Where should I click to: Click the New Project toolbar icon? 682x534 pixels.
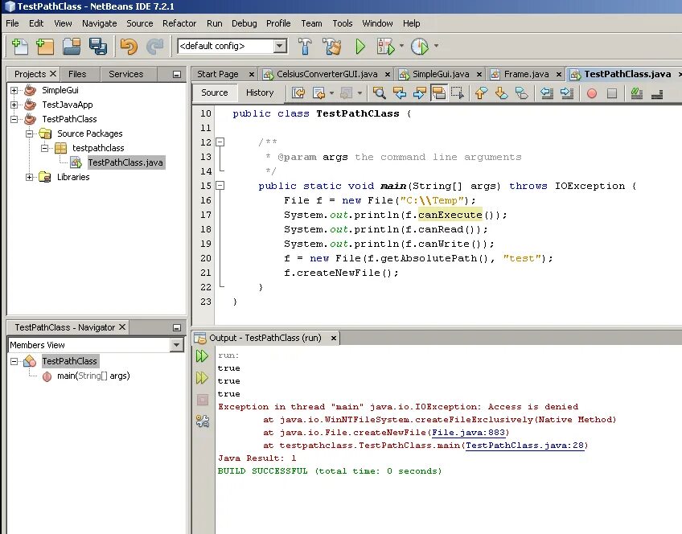(x=45, y=46)
